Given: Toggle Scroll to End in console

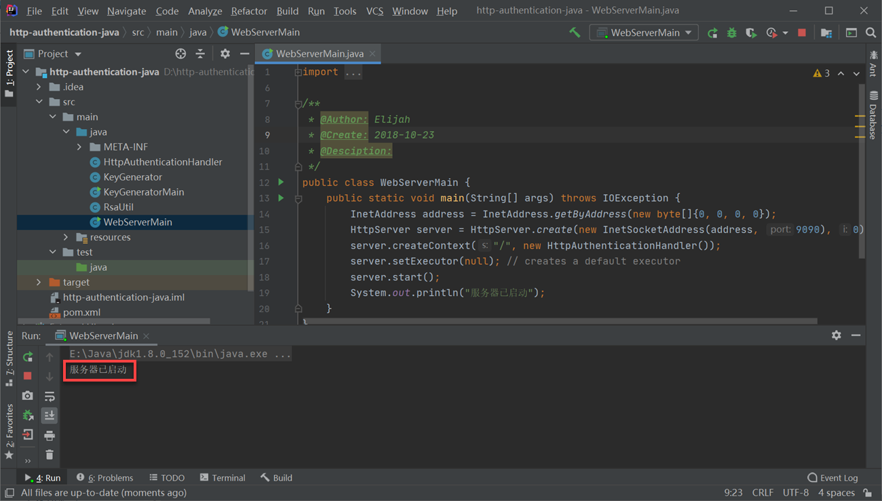Looking at the screenshot, I should [50, 415].
